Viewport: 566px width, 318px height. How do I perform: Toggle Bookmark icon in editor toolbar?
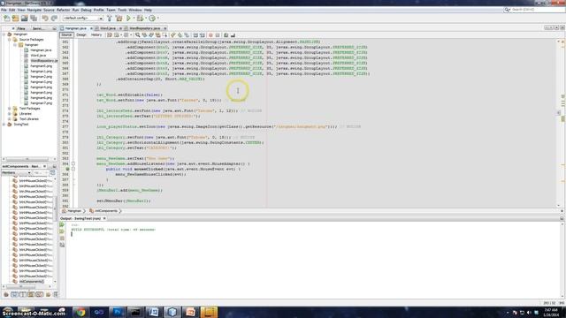point(187,35)
